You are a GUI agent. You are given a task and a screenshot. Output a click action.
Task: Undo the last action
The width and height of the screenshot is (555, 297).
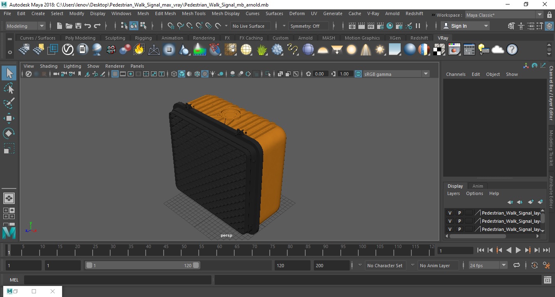click(x=88, y=26)
